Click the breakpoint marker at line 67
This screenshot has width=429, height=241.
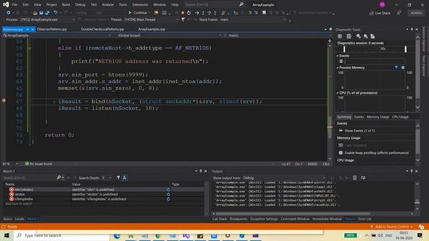(x=4, y=100)
